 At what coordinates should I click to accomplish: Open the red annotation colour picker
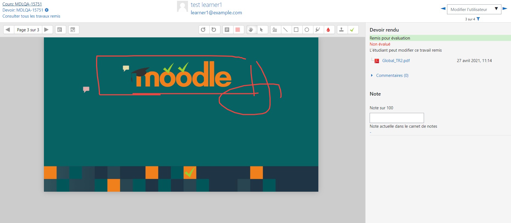(329, 30)
